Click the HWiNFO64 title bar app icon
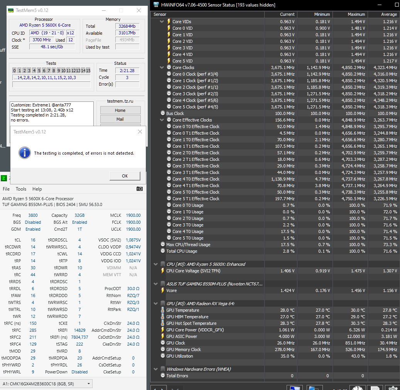 (x=156, y=5)
